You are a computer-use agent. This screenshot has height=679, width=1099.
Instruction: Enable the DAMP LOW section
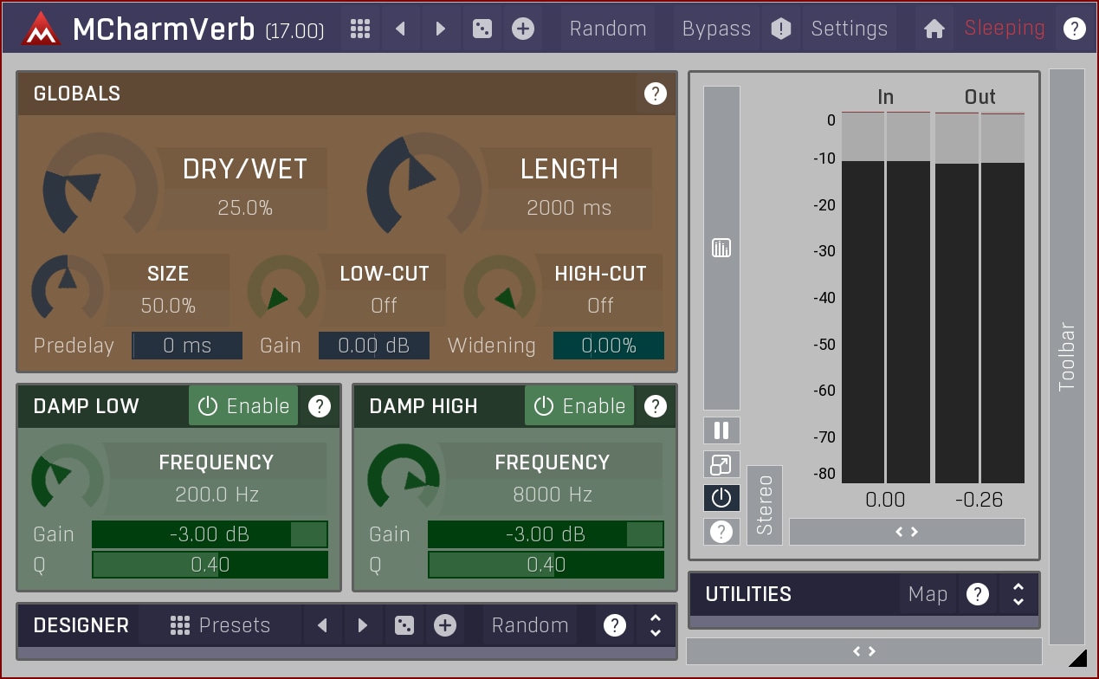[243, 406]
